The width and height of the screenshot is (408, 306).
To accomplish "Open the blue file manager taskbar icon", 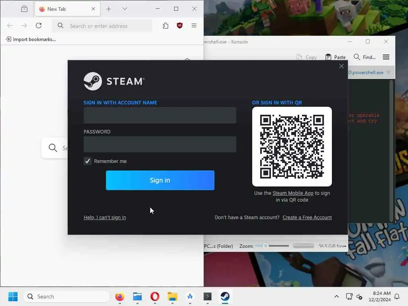I will coord(137,296).
